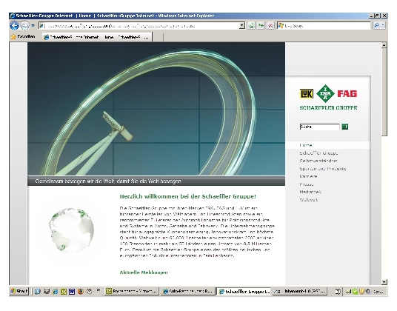Click the Schaeffler Gruppe wordmark
Viewport: 397px width, 311px height.
point(328,108)
